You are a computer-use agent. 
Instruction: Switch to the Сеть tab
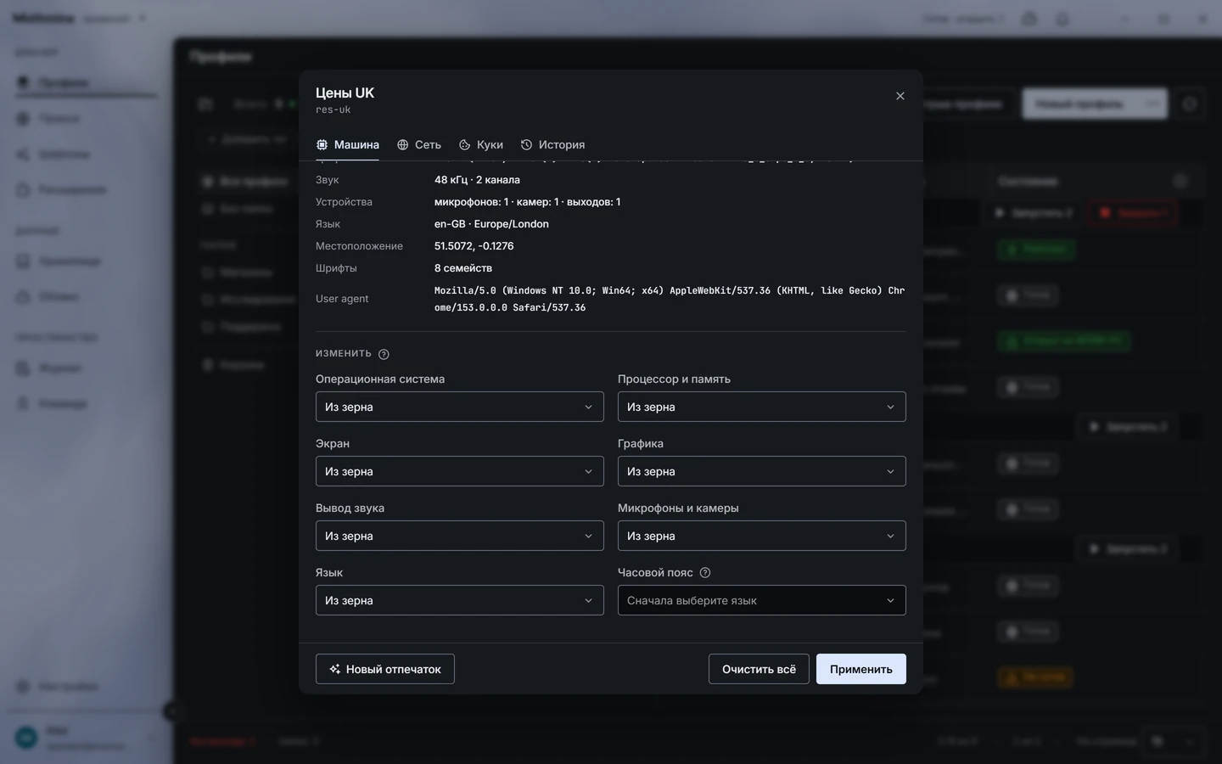pyautogui.click(x=419, y=145)
